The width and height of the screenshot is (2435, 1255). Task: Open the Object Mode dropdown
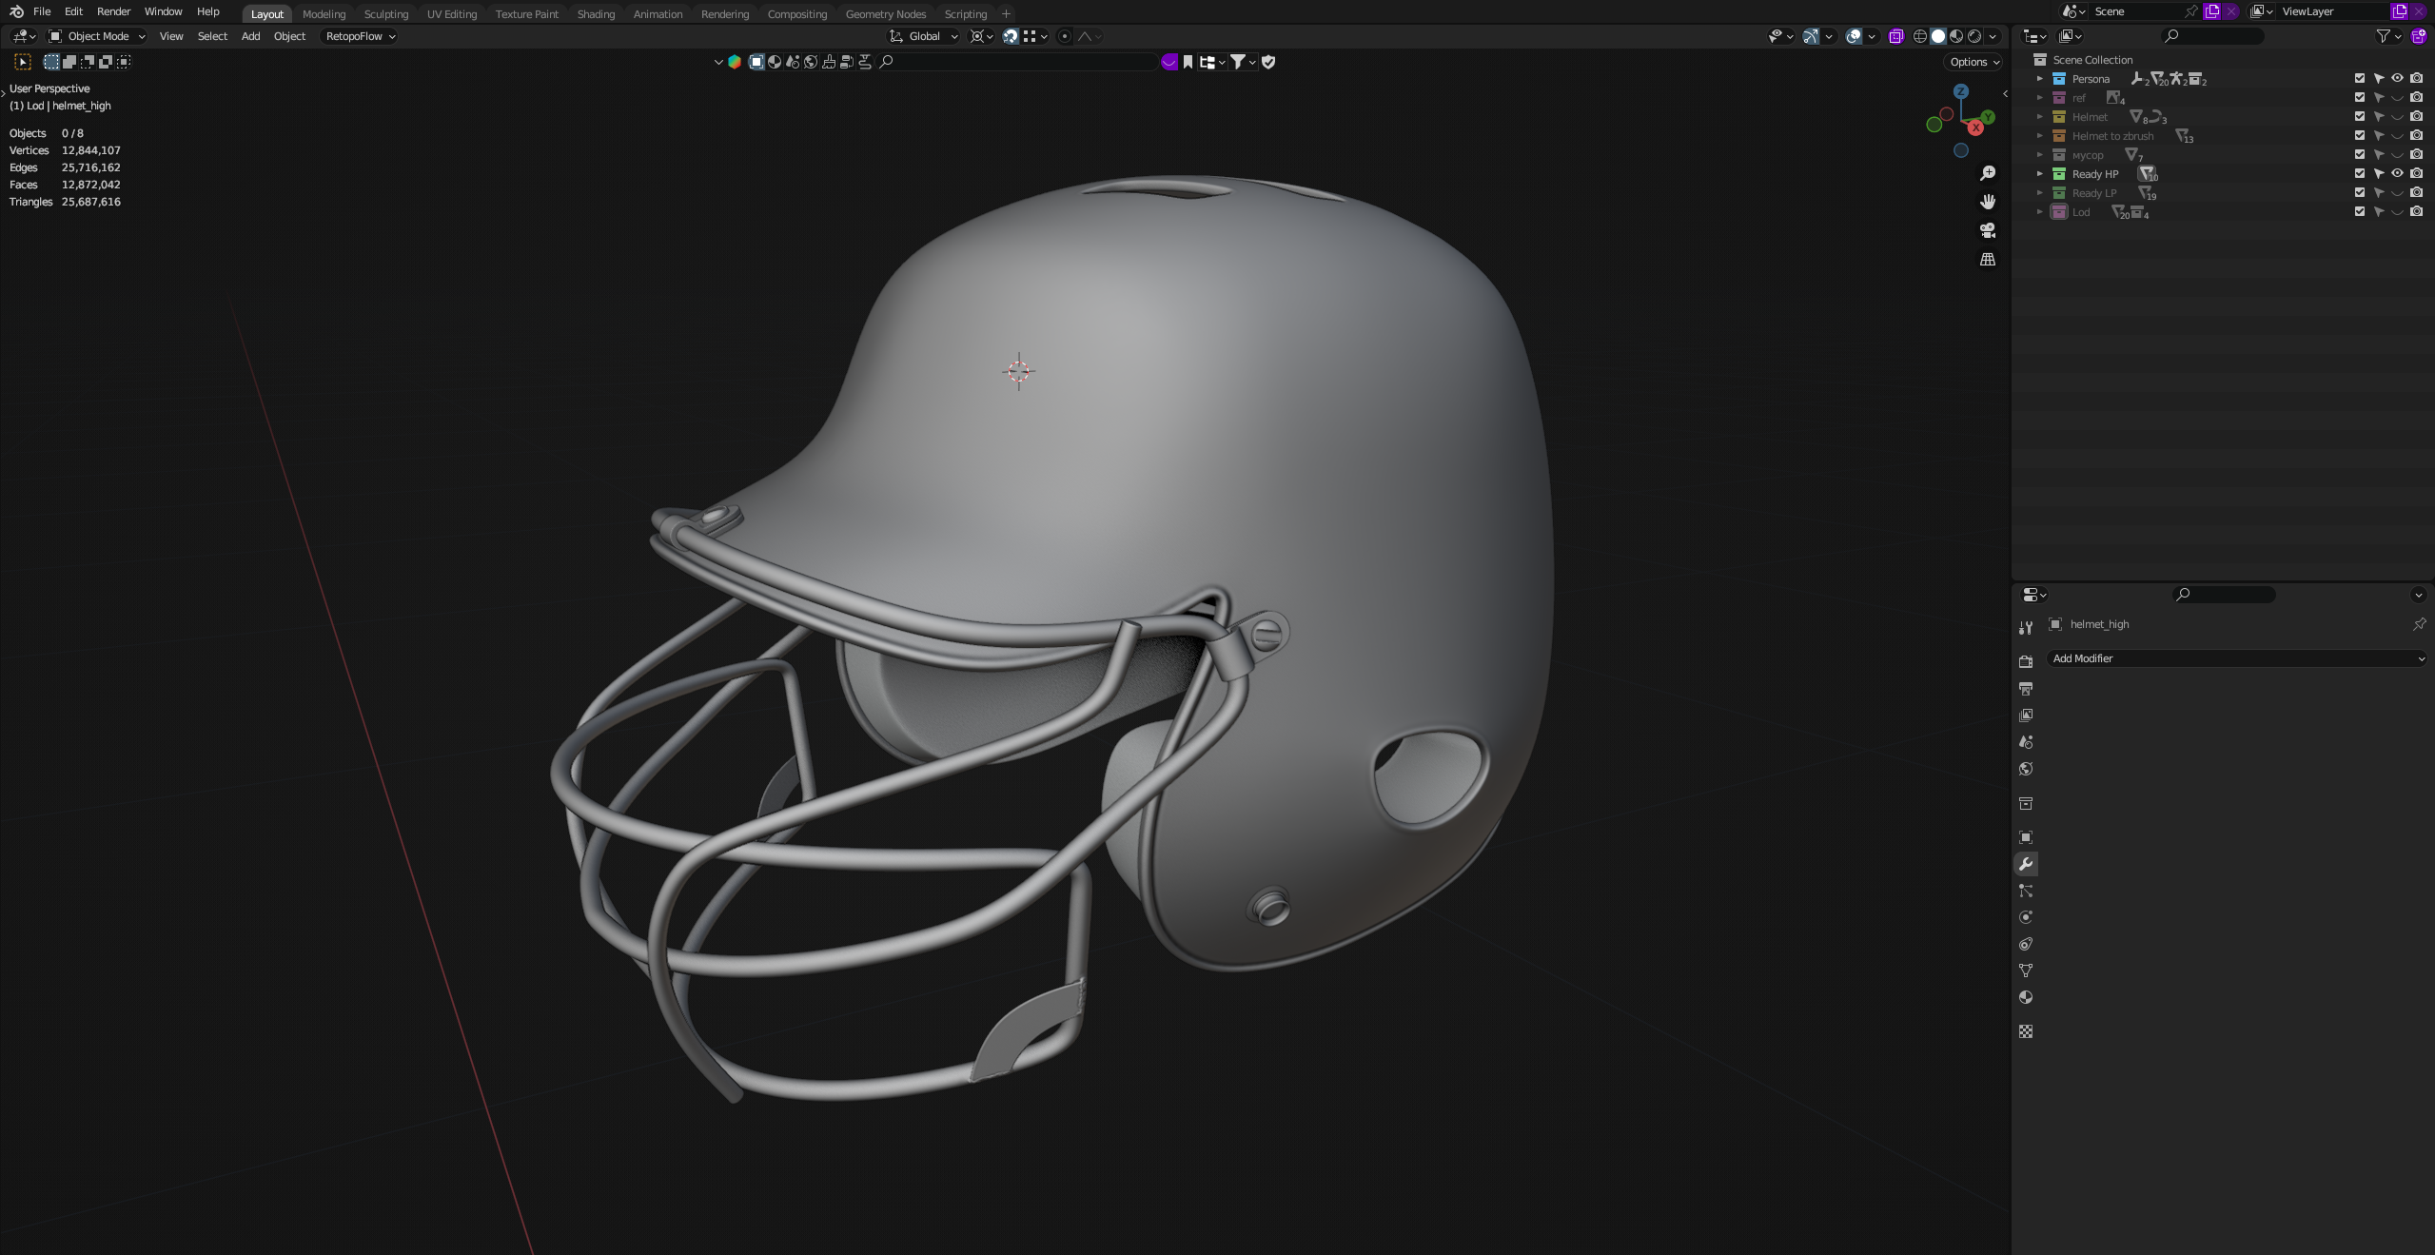coord(97,36)
